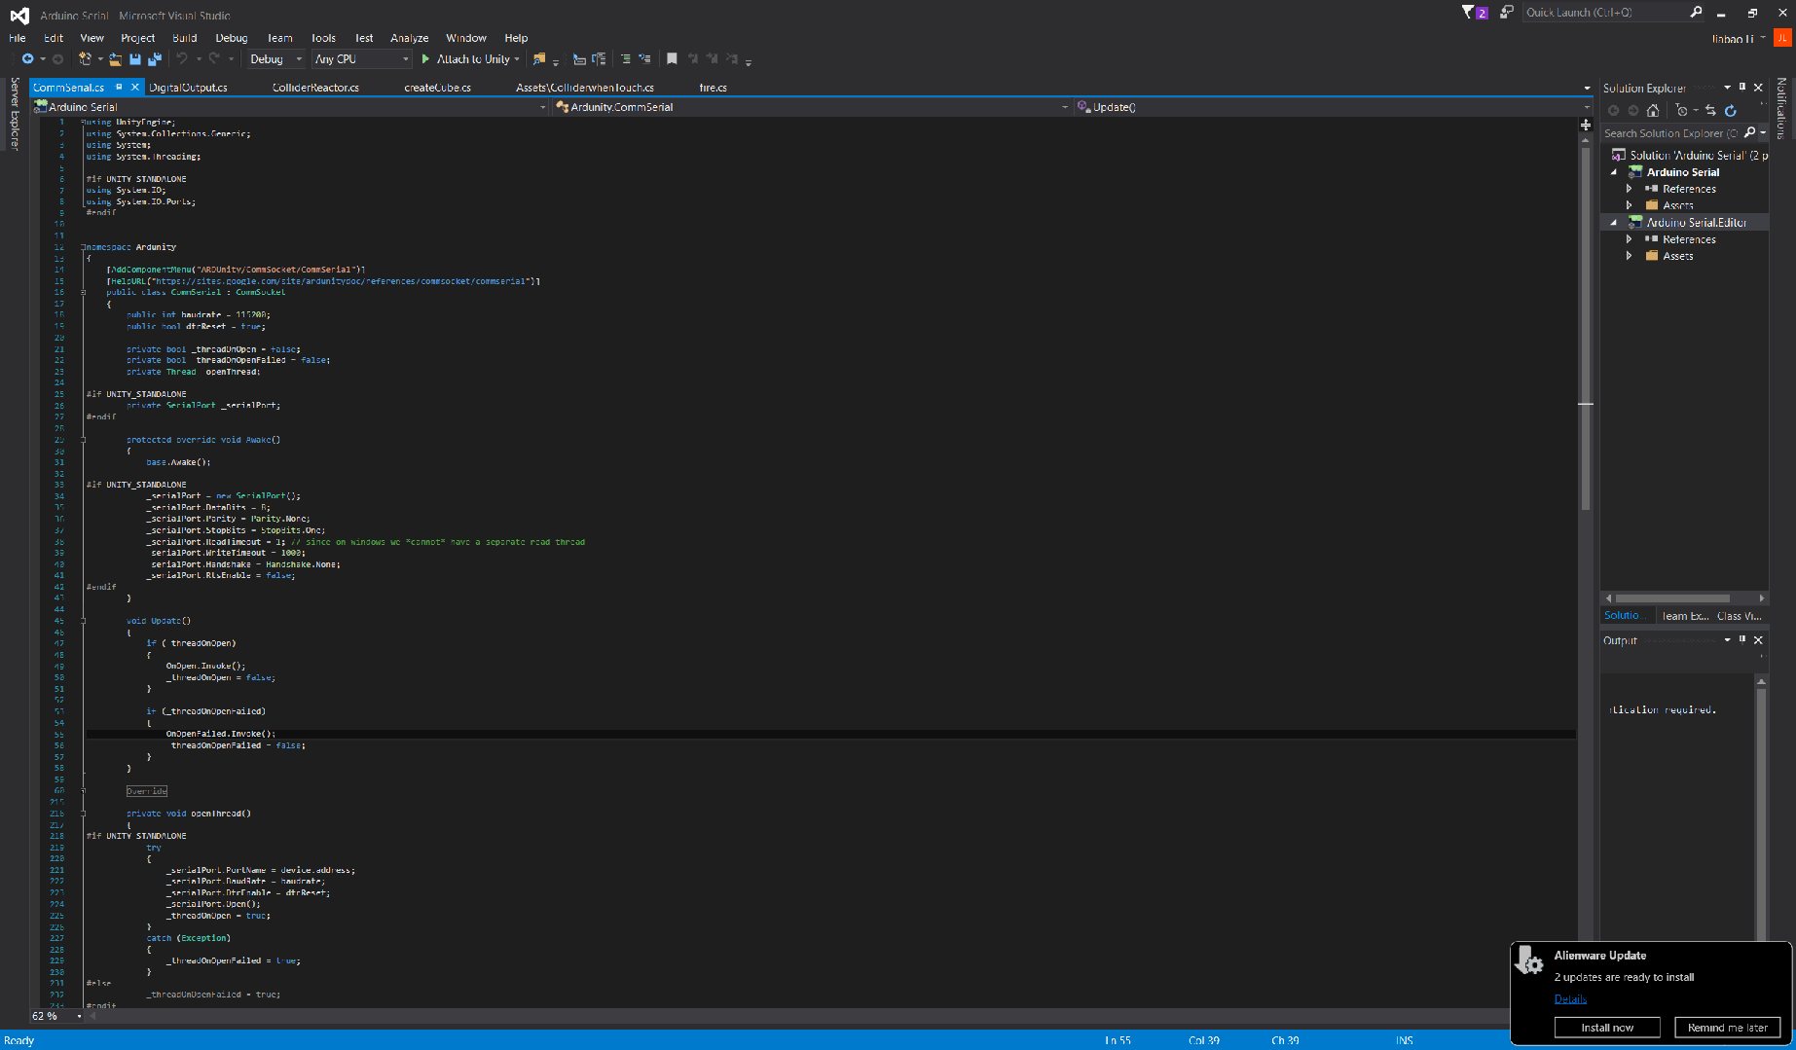
Task: Switch to the ColliderReactor.cs tab
Action: click(x=315, y=88)
